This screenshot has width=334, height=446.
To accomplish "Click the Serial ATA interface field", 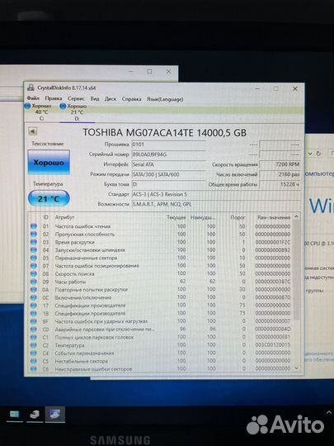I will [169, 164].
